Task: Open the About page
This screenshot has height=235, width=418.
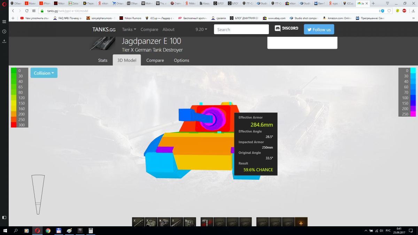Action: [169, 30]
